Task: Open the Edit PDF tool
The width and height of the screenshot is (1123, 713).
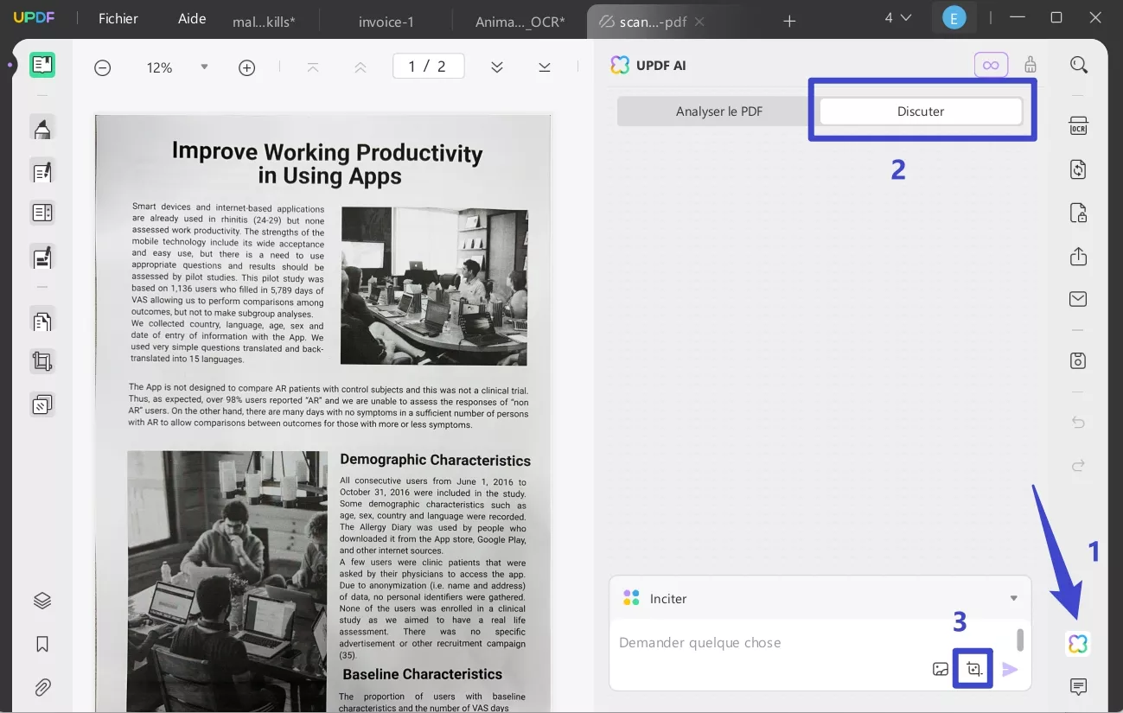Action: click(41, 170)
